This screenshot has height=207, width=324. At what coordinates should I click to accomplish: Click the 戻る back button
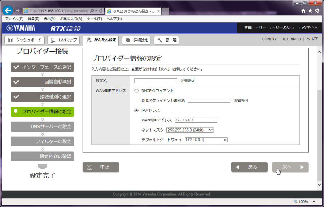(249, 167)
